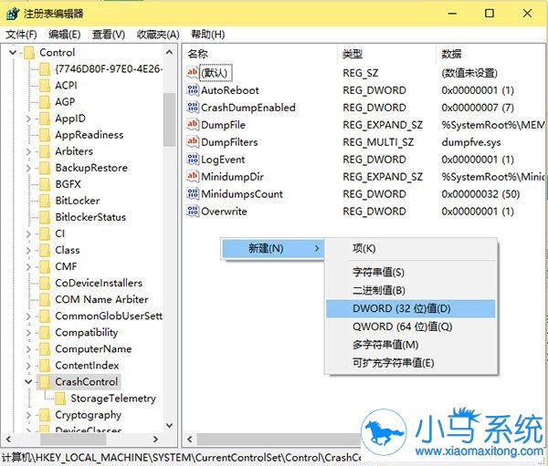Expand the Class tree node
The width and height of the screenshot is (548, 466).
[28, 250]
